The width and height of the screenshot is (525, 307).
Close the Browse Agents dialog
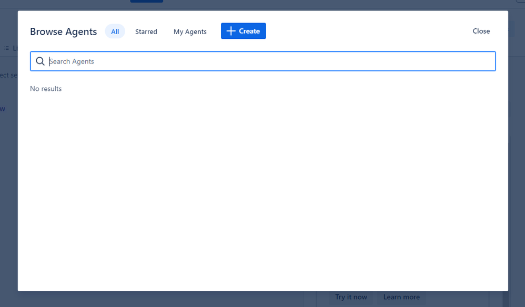(481, 31)
